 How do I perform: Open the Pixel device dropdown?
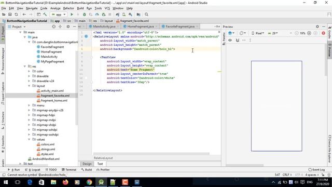[258, 33]
